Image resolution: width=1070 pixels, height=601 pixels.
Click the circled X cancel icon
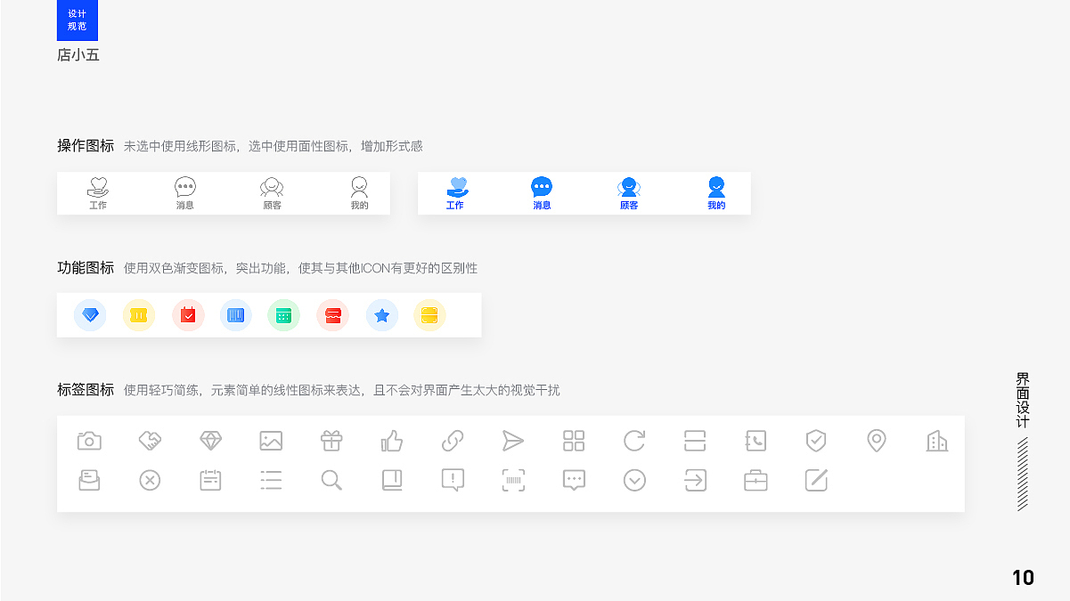[150, 481]
